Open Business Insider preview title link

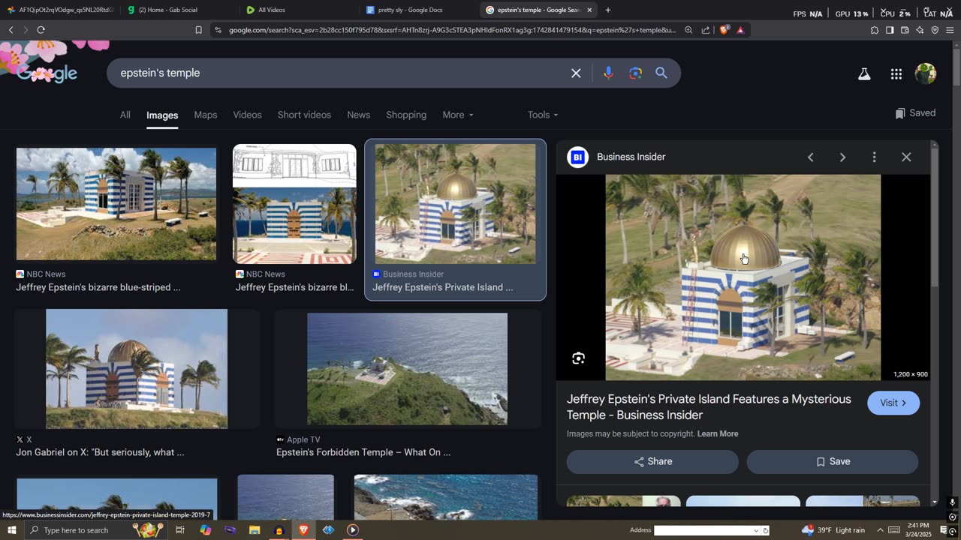pos(709,407)
